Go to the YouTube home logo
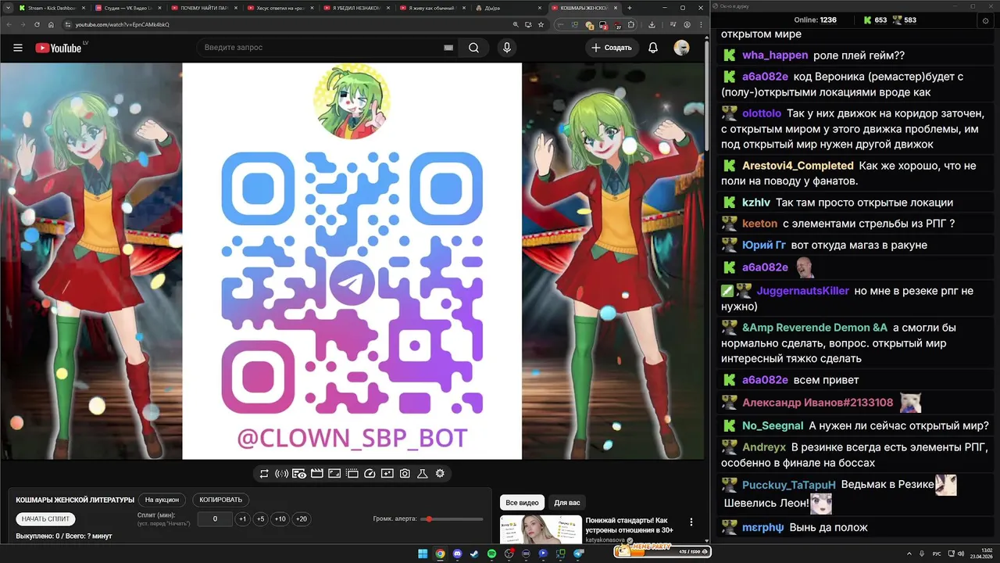 [59, 48]
